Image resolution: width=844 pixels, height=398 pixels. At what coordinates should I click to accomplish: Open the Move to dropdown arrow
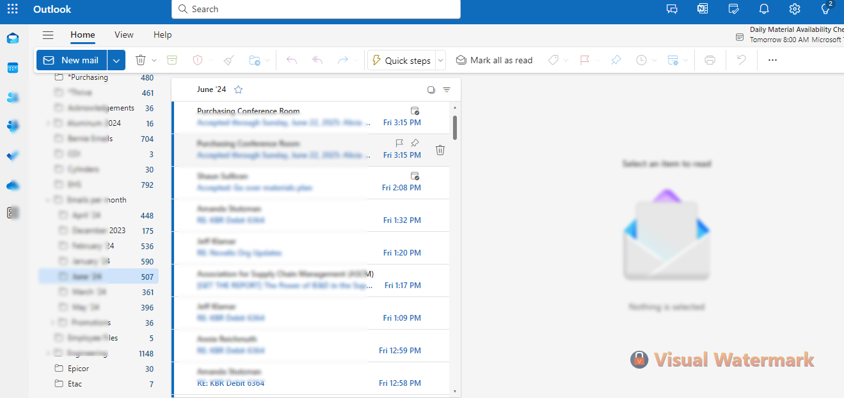(x=267, y=61)
